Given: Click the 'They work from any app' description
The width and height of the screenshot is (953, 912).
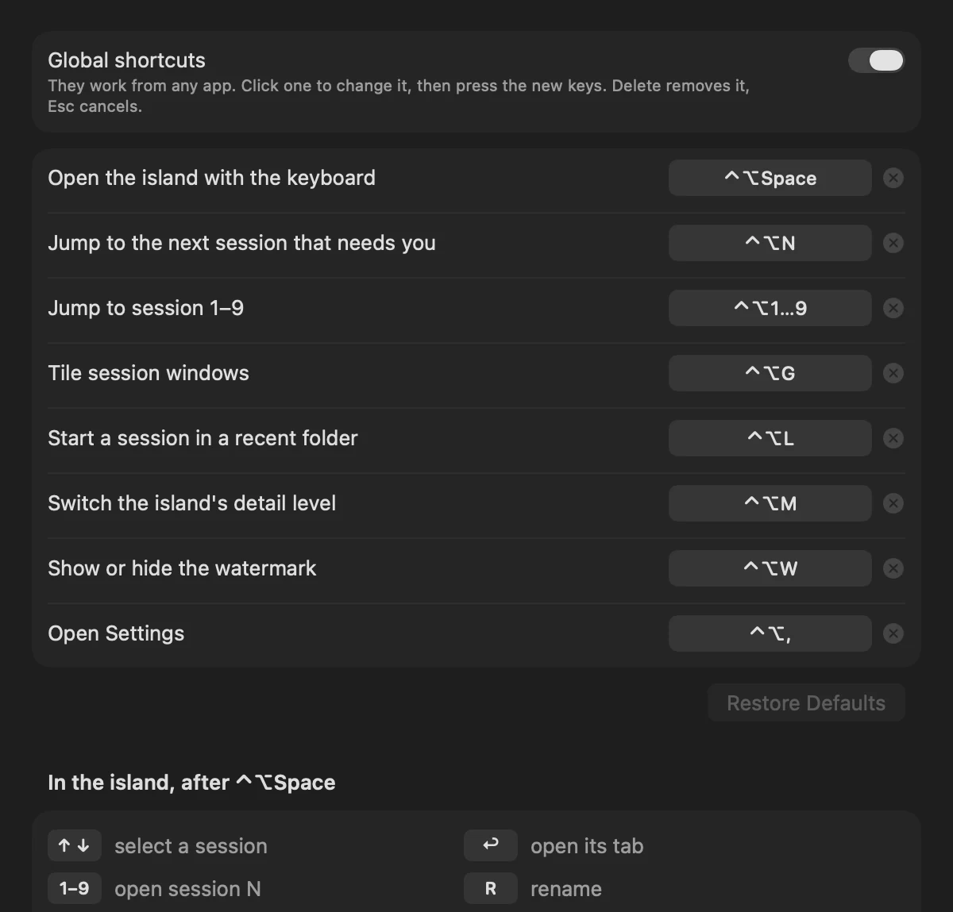Looking at the screenshot, I should click(399, 96).
